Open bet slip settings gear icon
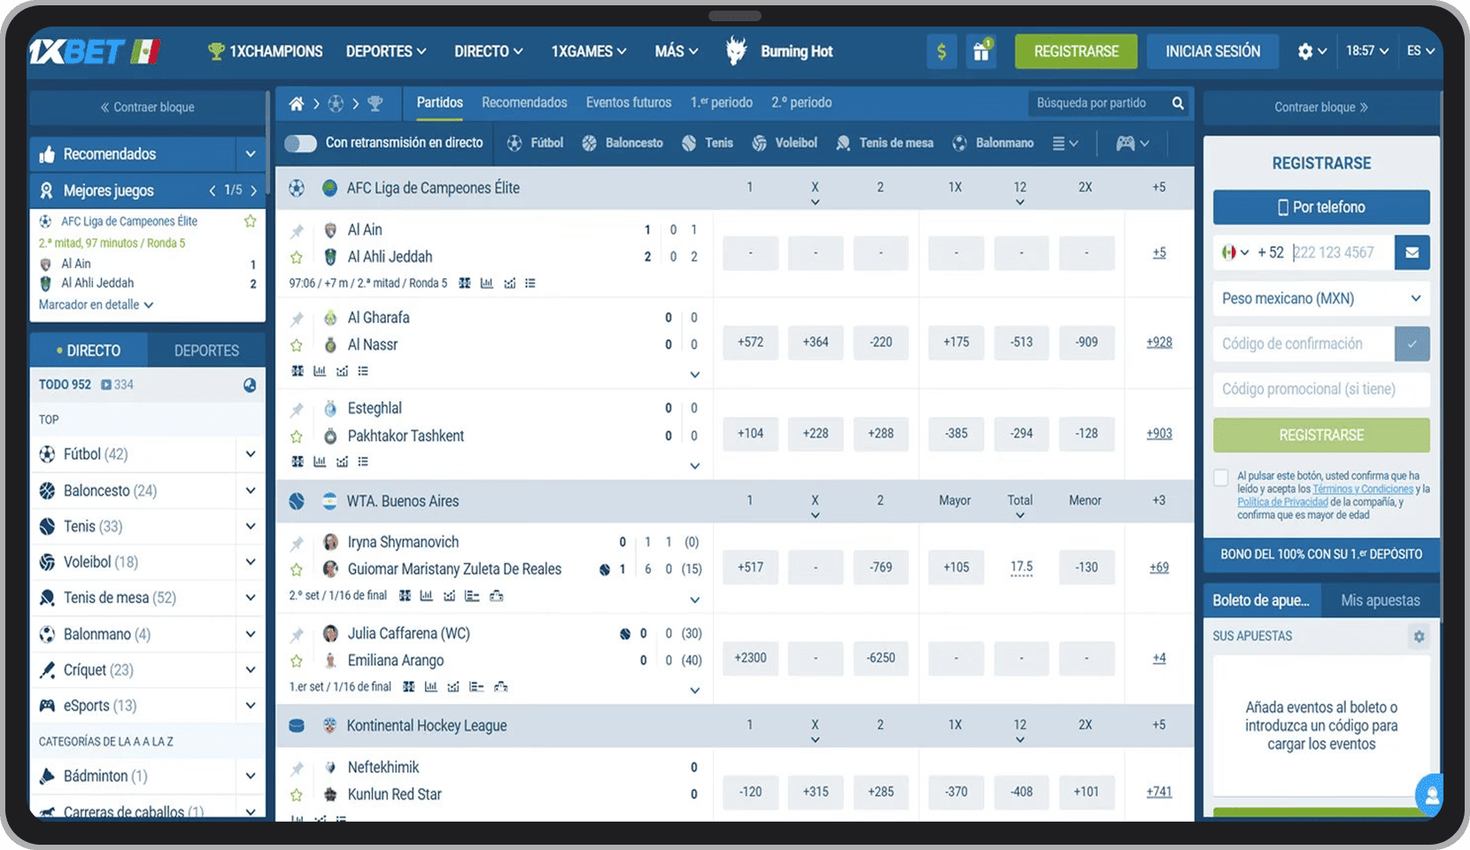This screenshot has height=850, width=1470. [x=1419, y=636]
